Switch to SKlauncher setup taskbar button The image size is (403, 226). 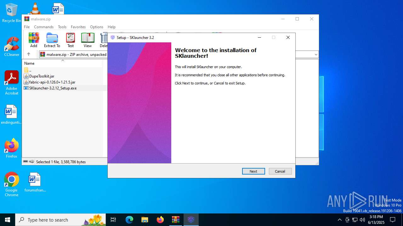pos(191,220)
